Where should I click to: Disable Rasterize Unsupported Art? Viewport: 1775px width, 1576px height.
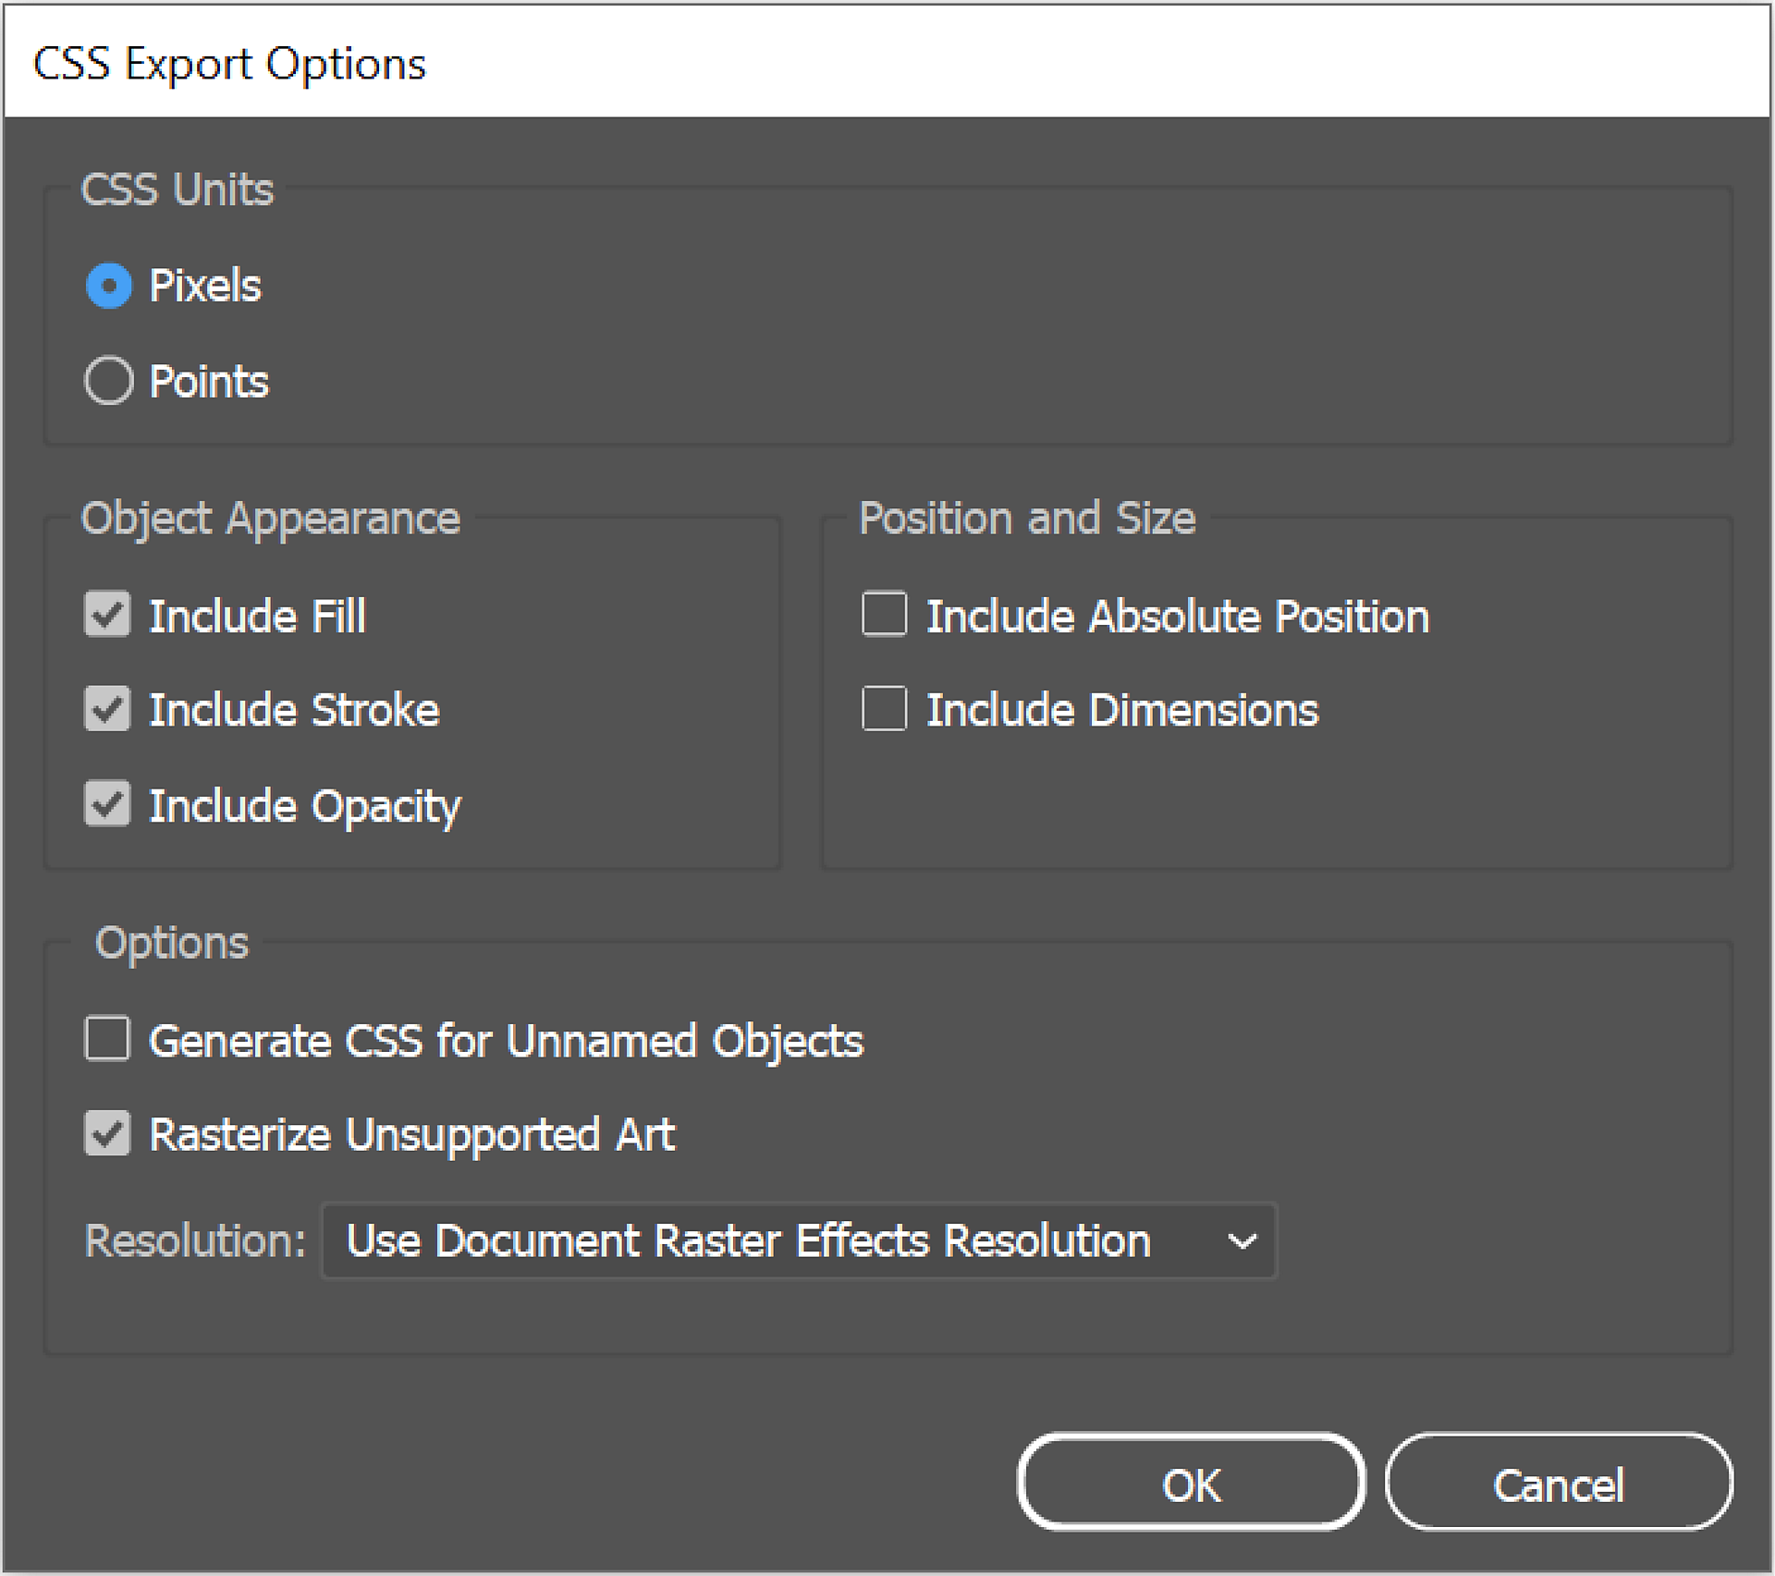[x=107, y=1134]
